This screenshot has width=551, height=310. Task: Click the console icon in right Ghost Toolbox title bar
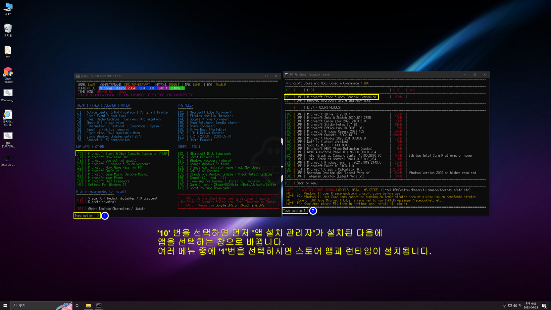coord(286,75)
